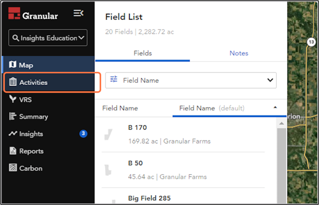Expand the Field Name filter dropdown
This screenshot has width=319, height=205.
(191, 80)
